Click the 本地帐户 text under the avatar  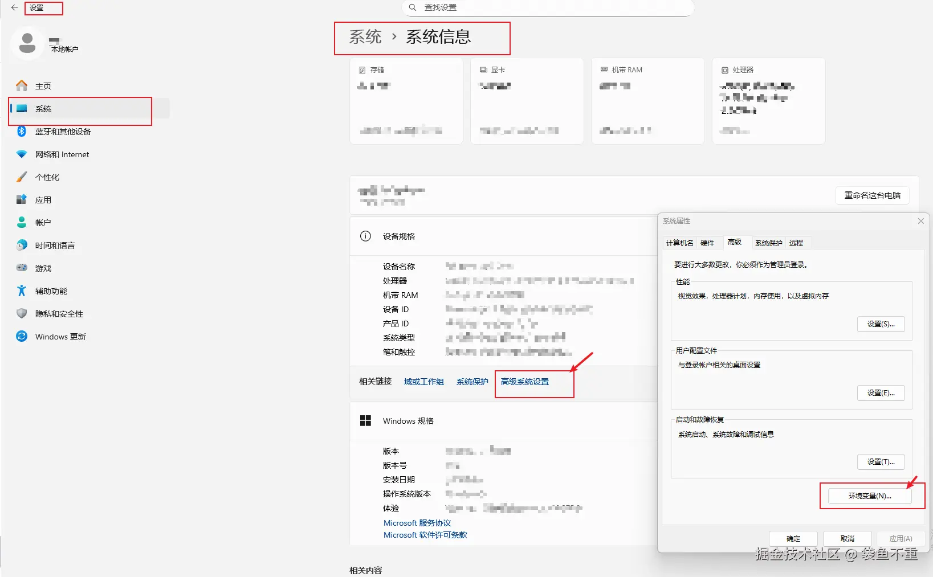tap(65, 50)
